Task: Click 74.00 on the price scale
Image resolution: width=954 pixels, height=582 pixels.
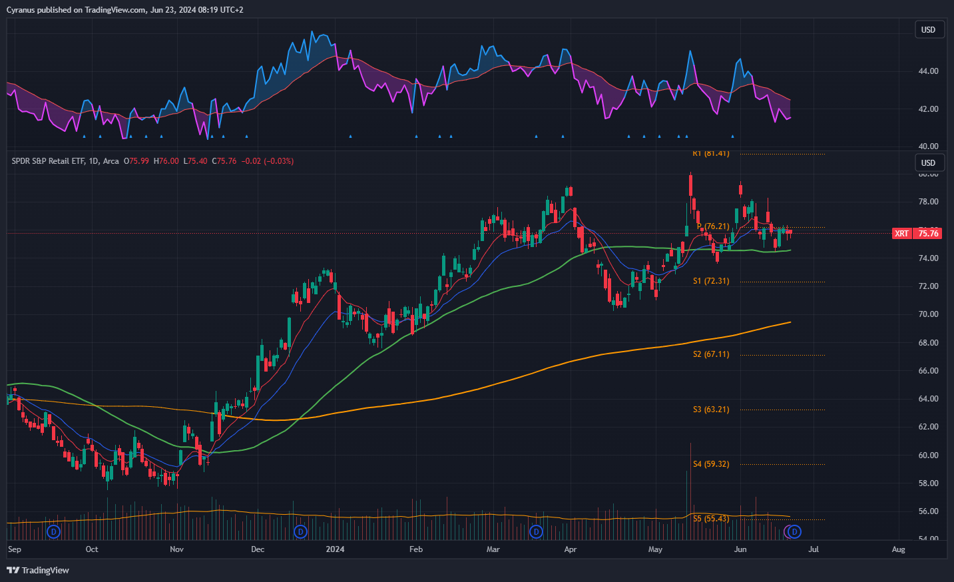Action: 929,258
